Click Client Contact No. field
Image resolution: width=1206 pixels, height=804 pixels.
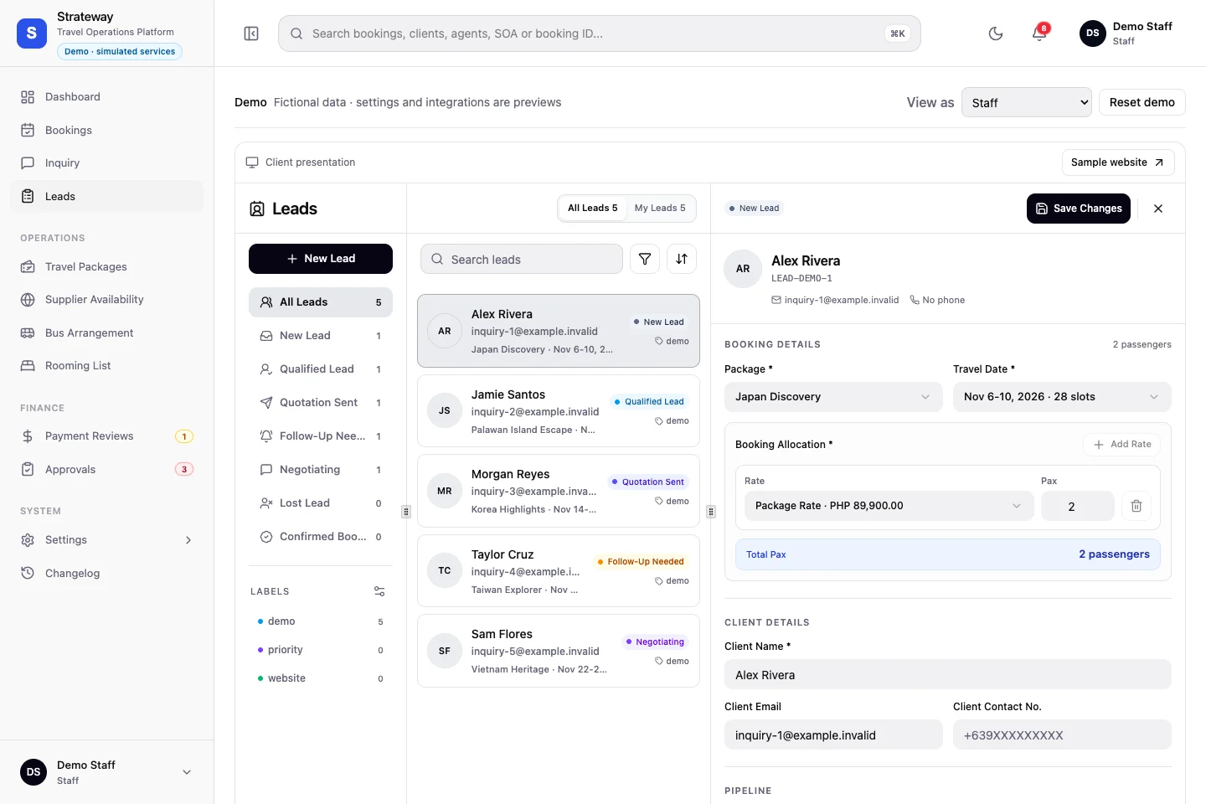pyautogui.click(x=1062, y=735)
